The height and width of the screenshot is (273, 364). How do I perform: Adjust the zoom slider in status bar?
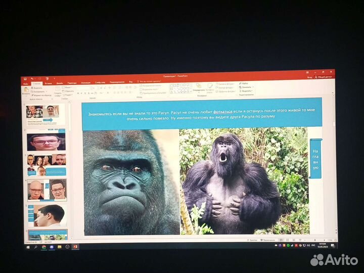pos(314,240)
